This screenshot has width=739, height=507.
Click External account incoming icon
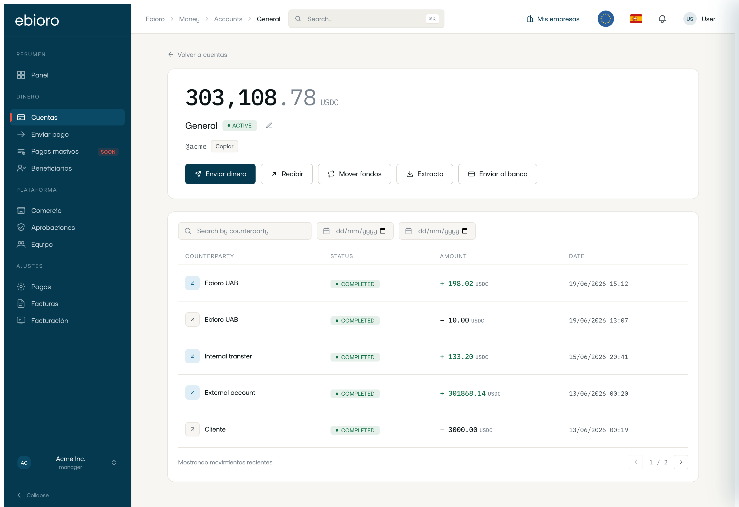(192, 393)
